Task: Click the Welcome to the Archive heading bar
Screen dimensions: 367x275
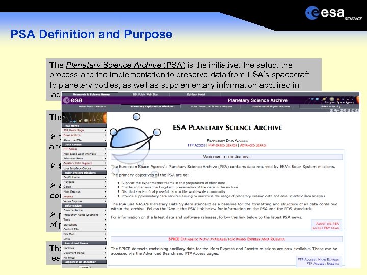Action: click(226, 157)
